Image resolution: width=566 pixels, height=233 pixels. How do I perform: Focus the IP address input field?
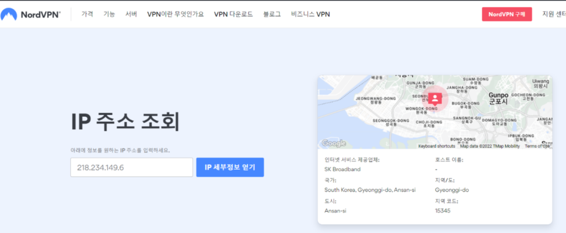[x=132, y=167]
